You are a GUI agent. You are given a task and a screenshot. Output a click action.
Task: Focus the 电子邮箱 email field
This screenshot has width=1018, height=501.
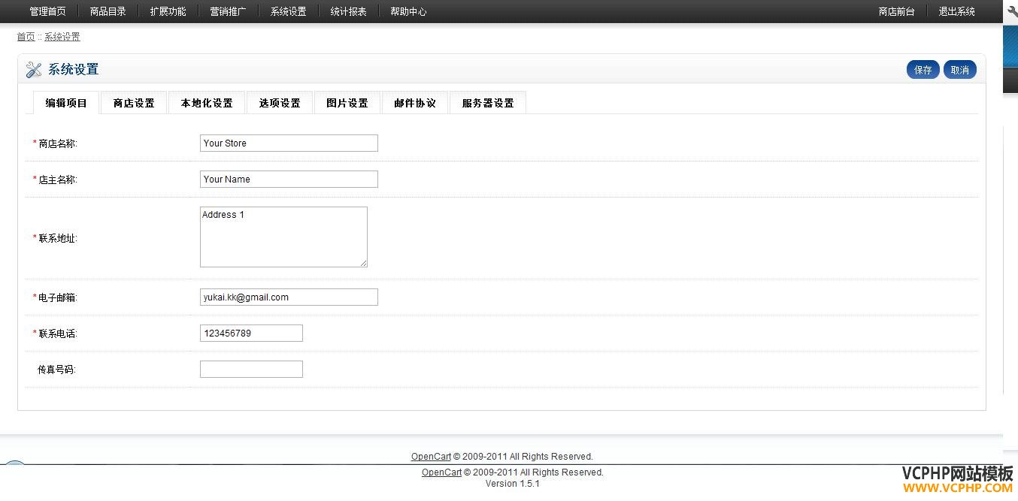coord(289,297)
